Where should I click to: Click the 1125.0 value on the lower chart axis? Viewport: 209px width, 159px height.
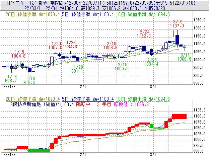(x=199, y=110)
